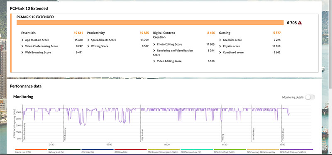Expand Graphics score chevron
This screenshot has width=332, height=155.
(220, 40)
